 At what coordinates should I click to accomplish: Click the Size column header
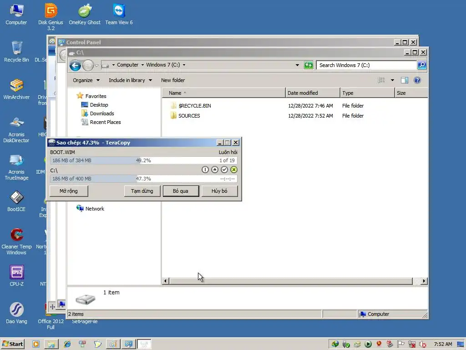[411, 93]
